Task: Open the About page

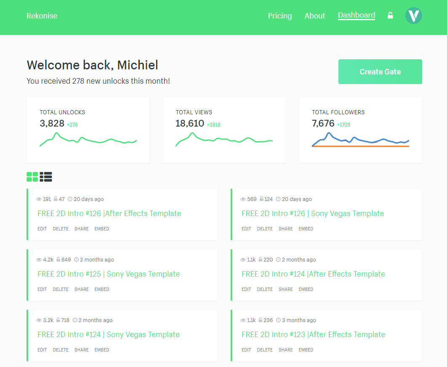Action: 315,16
